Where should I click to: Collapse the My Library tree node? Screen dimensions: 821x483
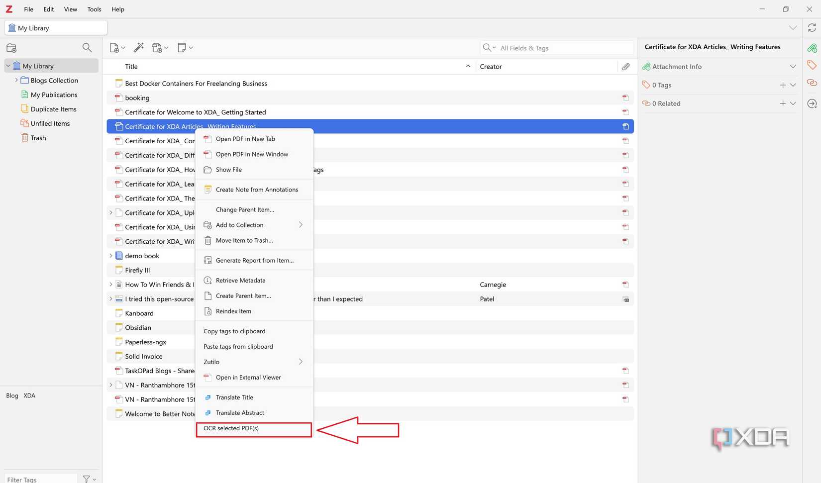point(8,66)
